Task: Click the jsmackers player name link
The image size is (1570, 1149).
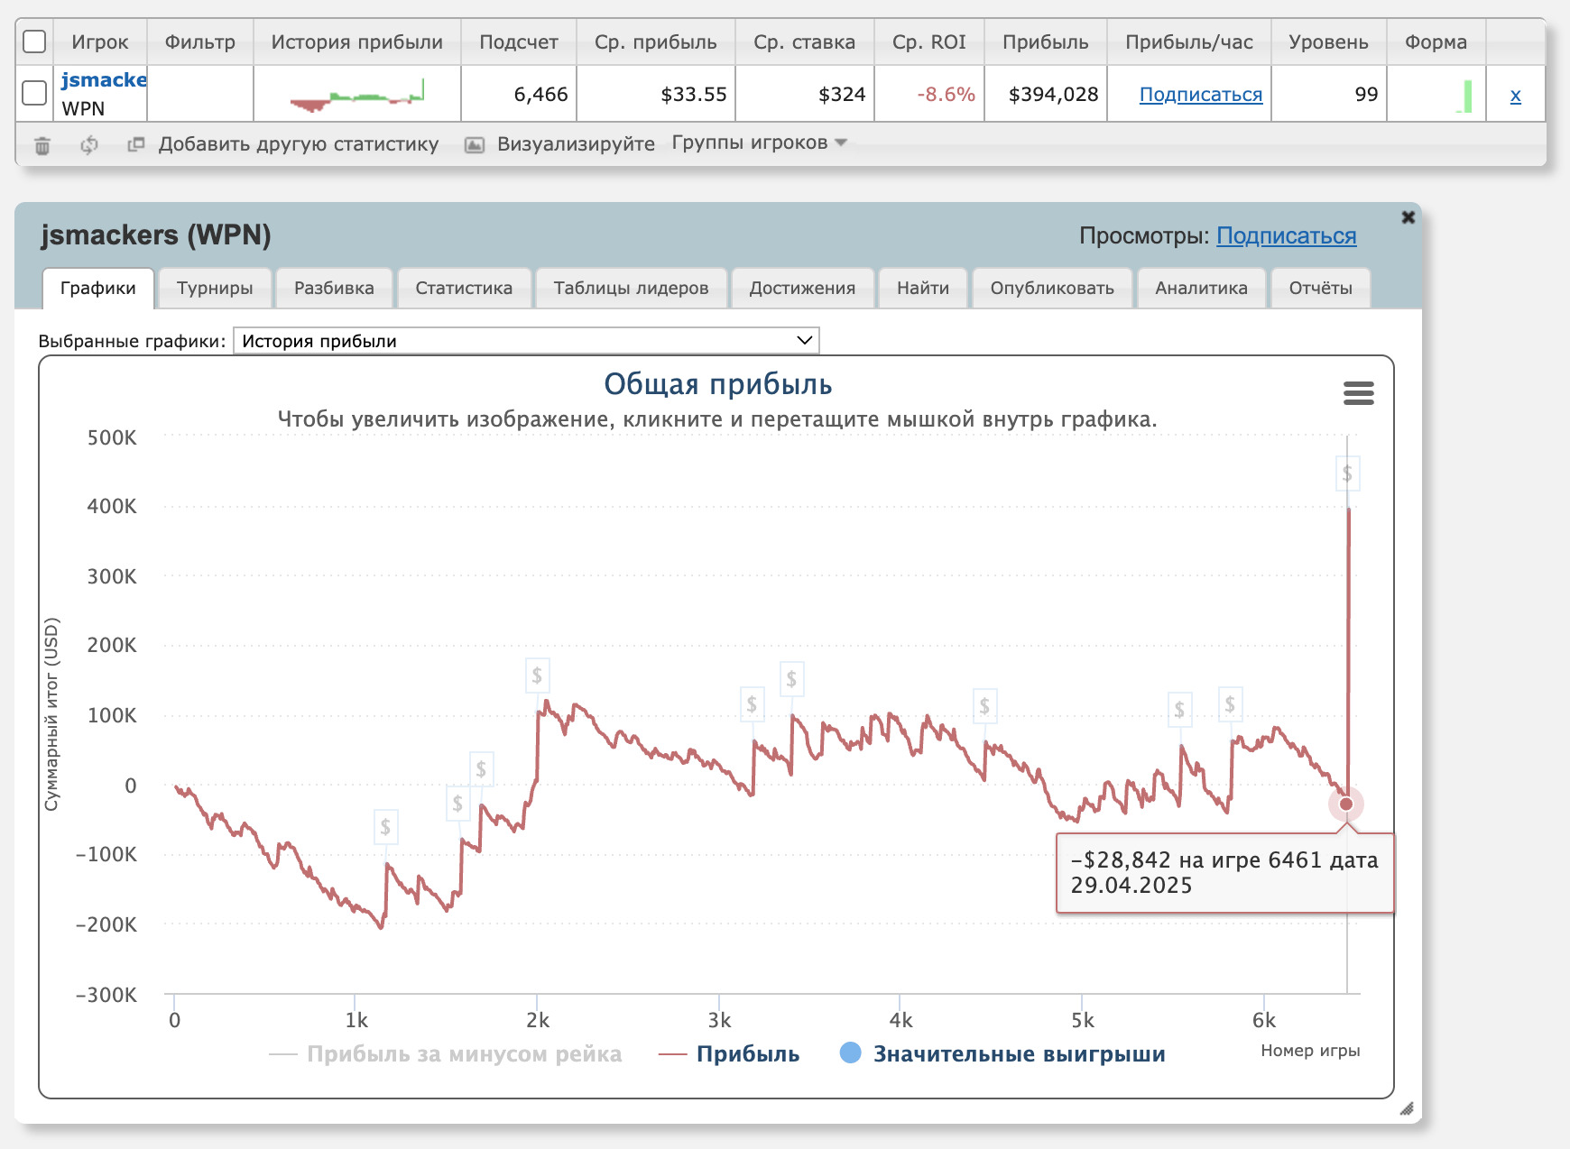Action: tap(104, 80)
